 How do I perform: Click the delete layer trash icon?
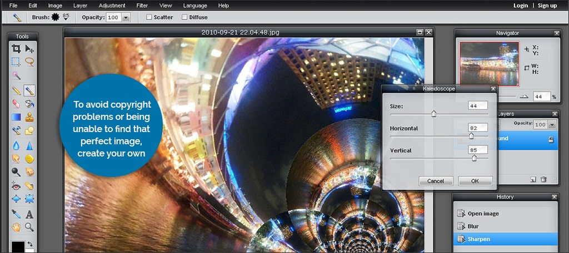(543, 179)
